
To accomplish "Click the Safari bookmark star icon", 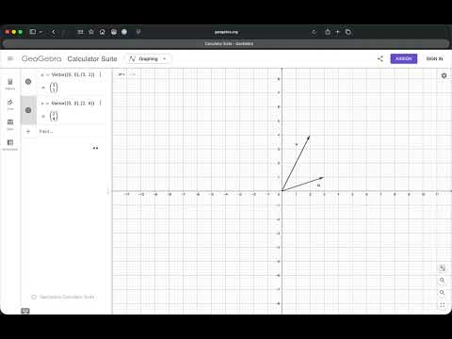I will (91, 32).
